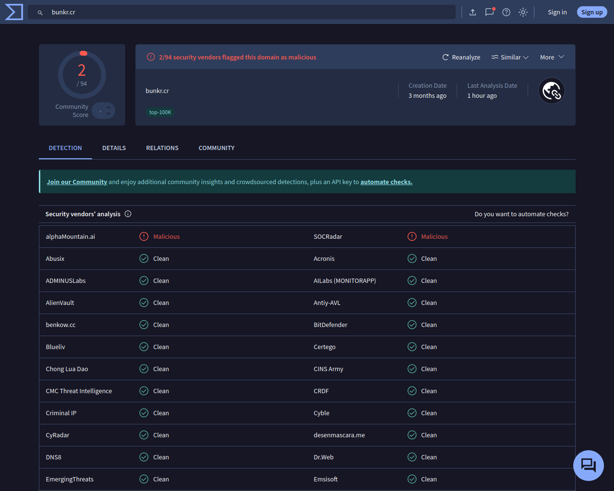Click AlienVault clean checkmark icon
The width and height of the screenshot is (614, 491).
[144, 303]
